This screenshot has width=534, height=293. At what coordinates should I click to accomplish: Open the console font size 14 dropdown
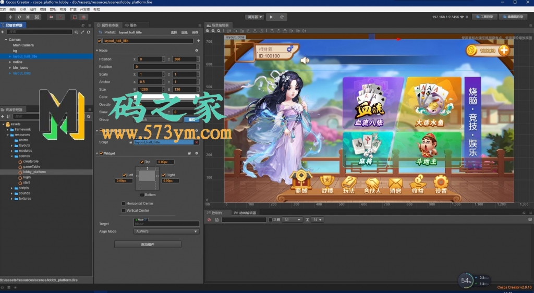318,220
